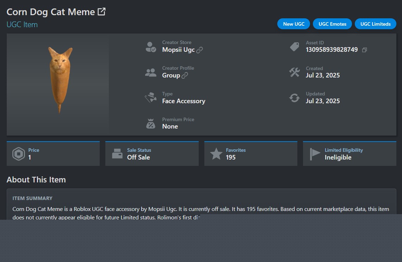Click the Favorites star icon
The height and width of the screenshot is (262, 402).
pos(216,154)
